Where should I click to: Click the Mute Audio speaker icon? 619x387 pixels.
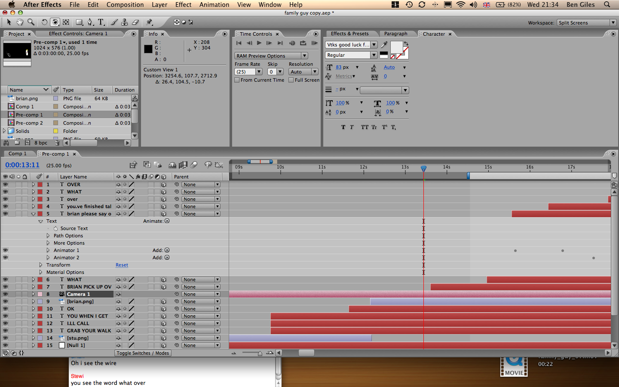(292, 43)
